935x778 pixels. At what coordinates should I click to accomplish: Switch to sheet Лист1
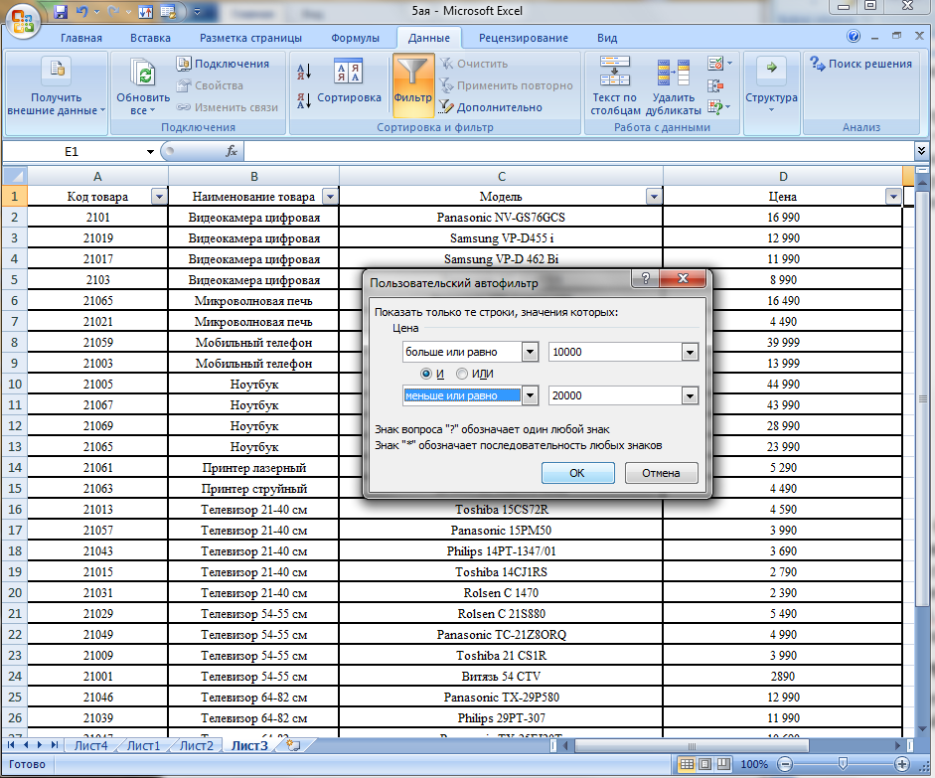coord(144,745)
